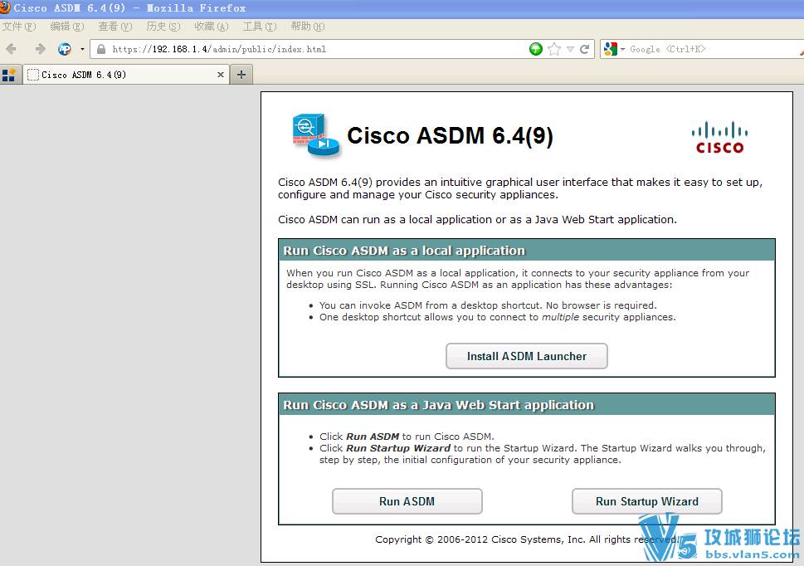Open the 帮助 (Help) menu

308,27
